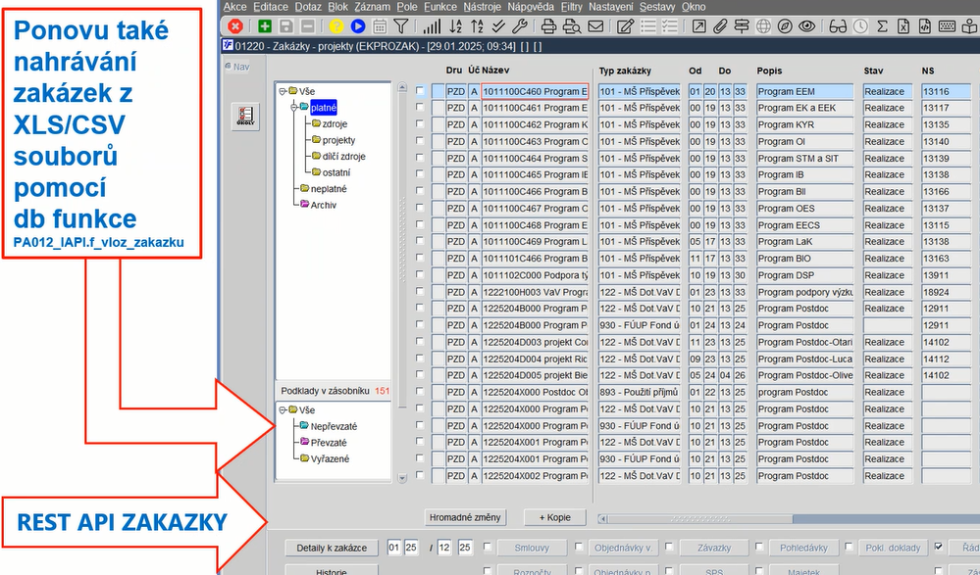
Task: Click the Detaily k zakázce button
Action: click(x=332, y=548)
